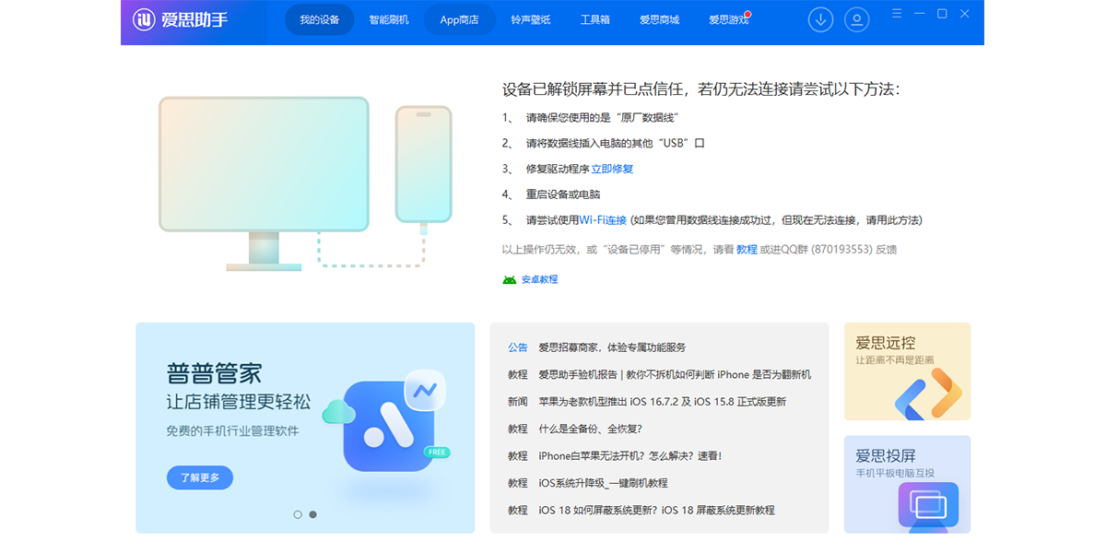Open the download manager arrow icon

[820, 19]
